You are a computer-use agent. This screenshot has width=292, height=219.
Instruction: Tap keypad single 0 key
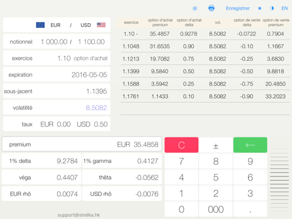[x=181, y=209]
